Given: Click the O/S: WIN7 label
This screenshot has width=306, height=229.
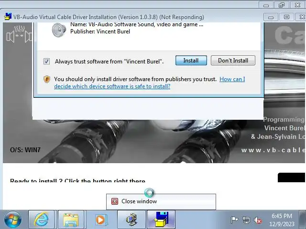Looking at the screenshot, I should coord(25,150).
